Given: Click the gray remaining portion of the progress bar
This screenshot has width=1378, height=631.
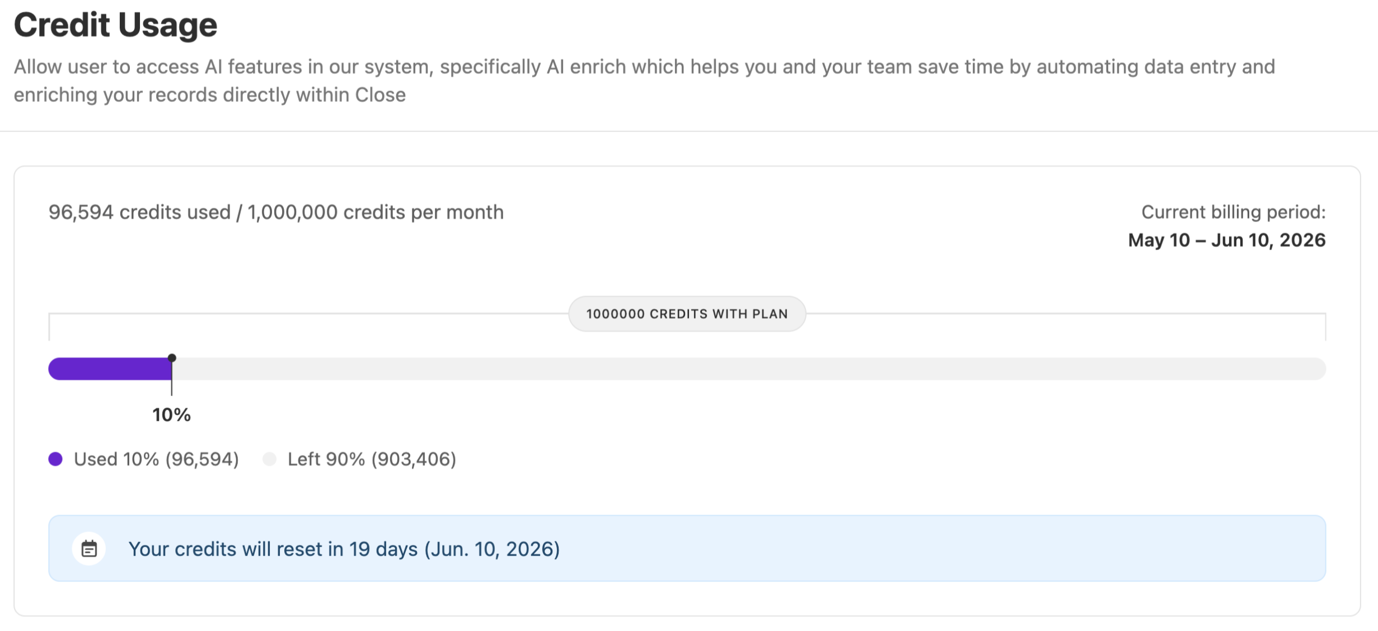Looking at the screenshot, I should pos(749,369).
